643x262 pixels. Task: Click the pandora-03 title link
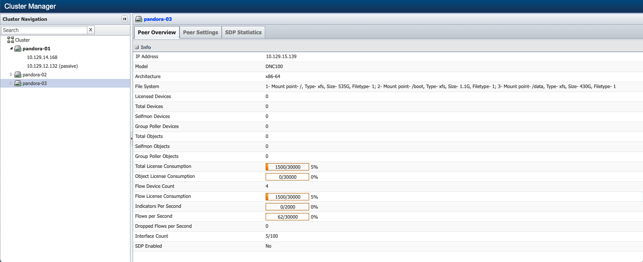tap(158, 19)
